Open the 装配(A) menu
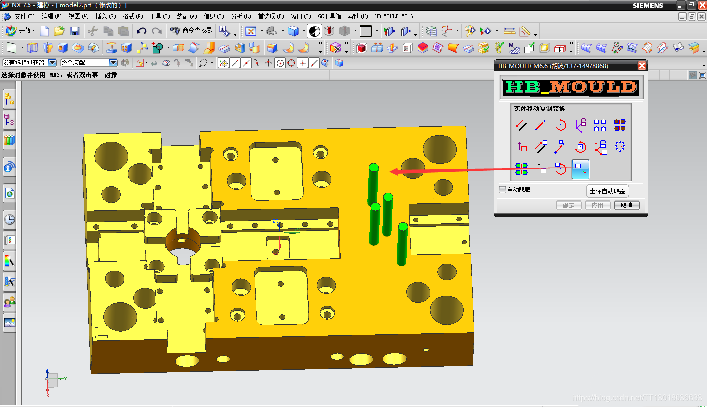This screenshot has width=707, height=407. click(187, 16)
